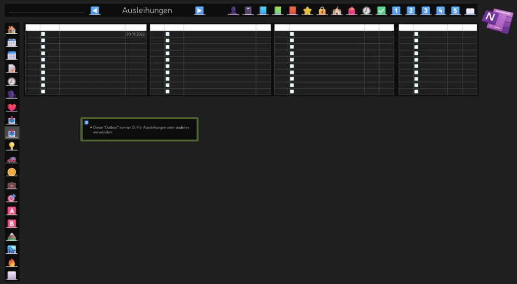517x284 pixels.
Task: Select the red car icon in sidebar
Action: (12, 159)
